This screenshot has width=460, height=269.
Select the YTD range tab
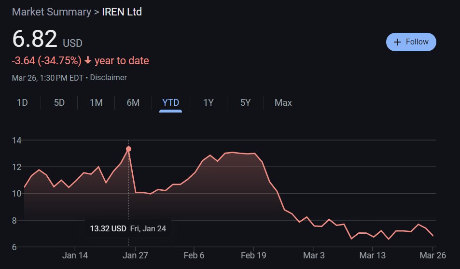(x=170, y=102)
